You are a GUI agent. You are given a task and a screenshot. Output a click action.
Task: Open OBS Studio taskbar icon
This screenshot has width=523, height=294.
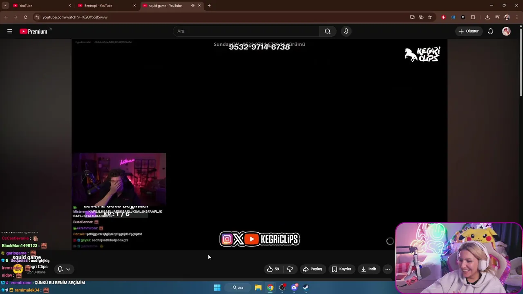tap(282, 287)
